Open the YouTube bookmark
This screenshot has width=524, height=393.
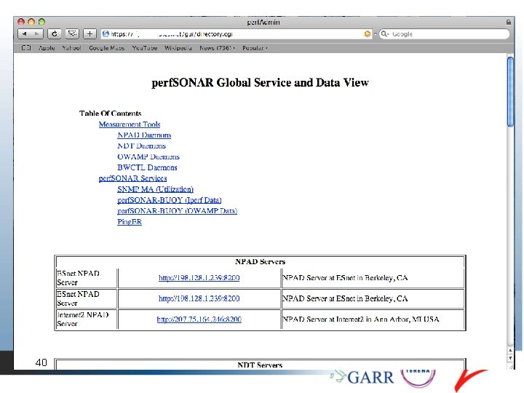[145, 48]
